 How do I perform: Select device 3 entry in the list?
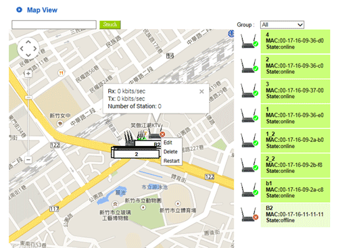click(295, 91)
